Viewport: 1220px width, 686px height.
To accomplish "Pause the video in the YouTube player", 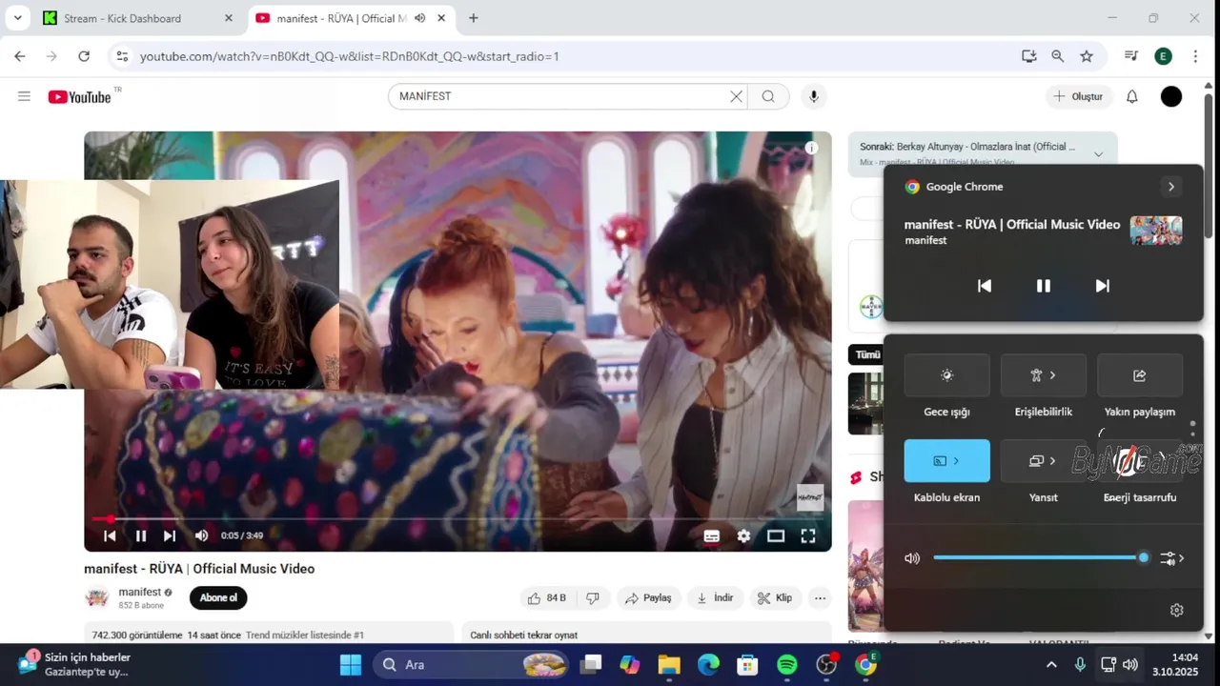I will point(141,535).
